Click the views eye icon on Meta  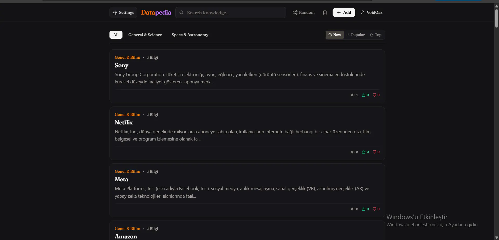(x=353, y=209)
